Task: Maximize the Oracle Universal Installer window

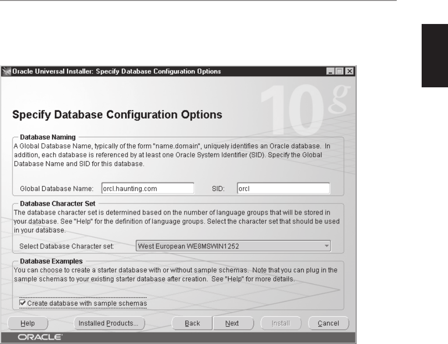Action: [340, 71]
